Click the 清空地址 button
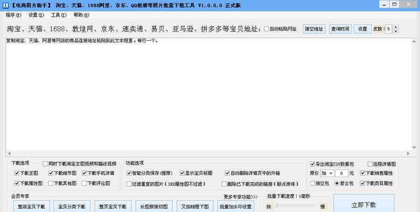Image resolution: width=420 pixels, height=212 pixels. click(x=314, y=29)
